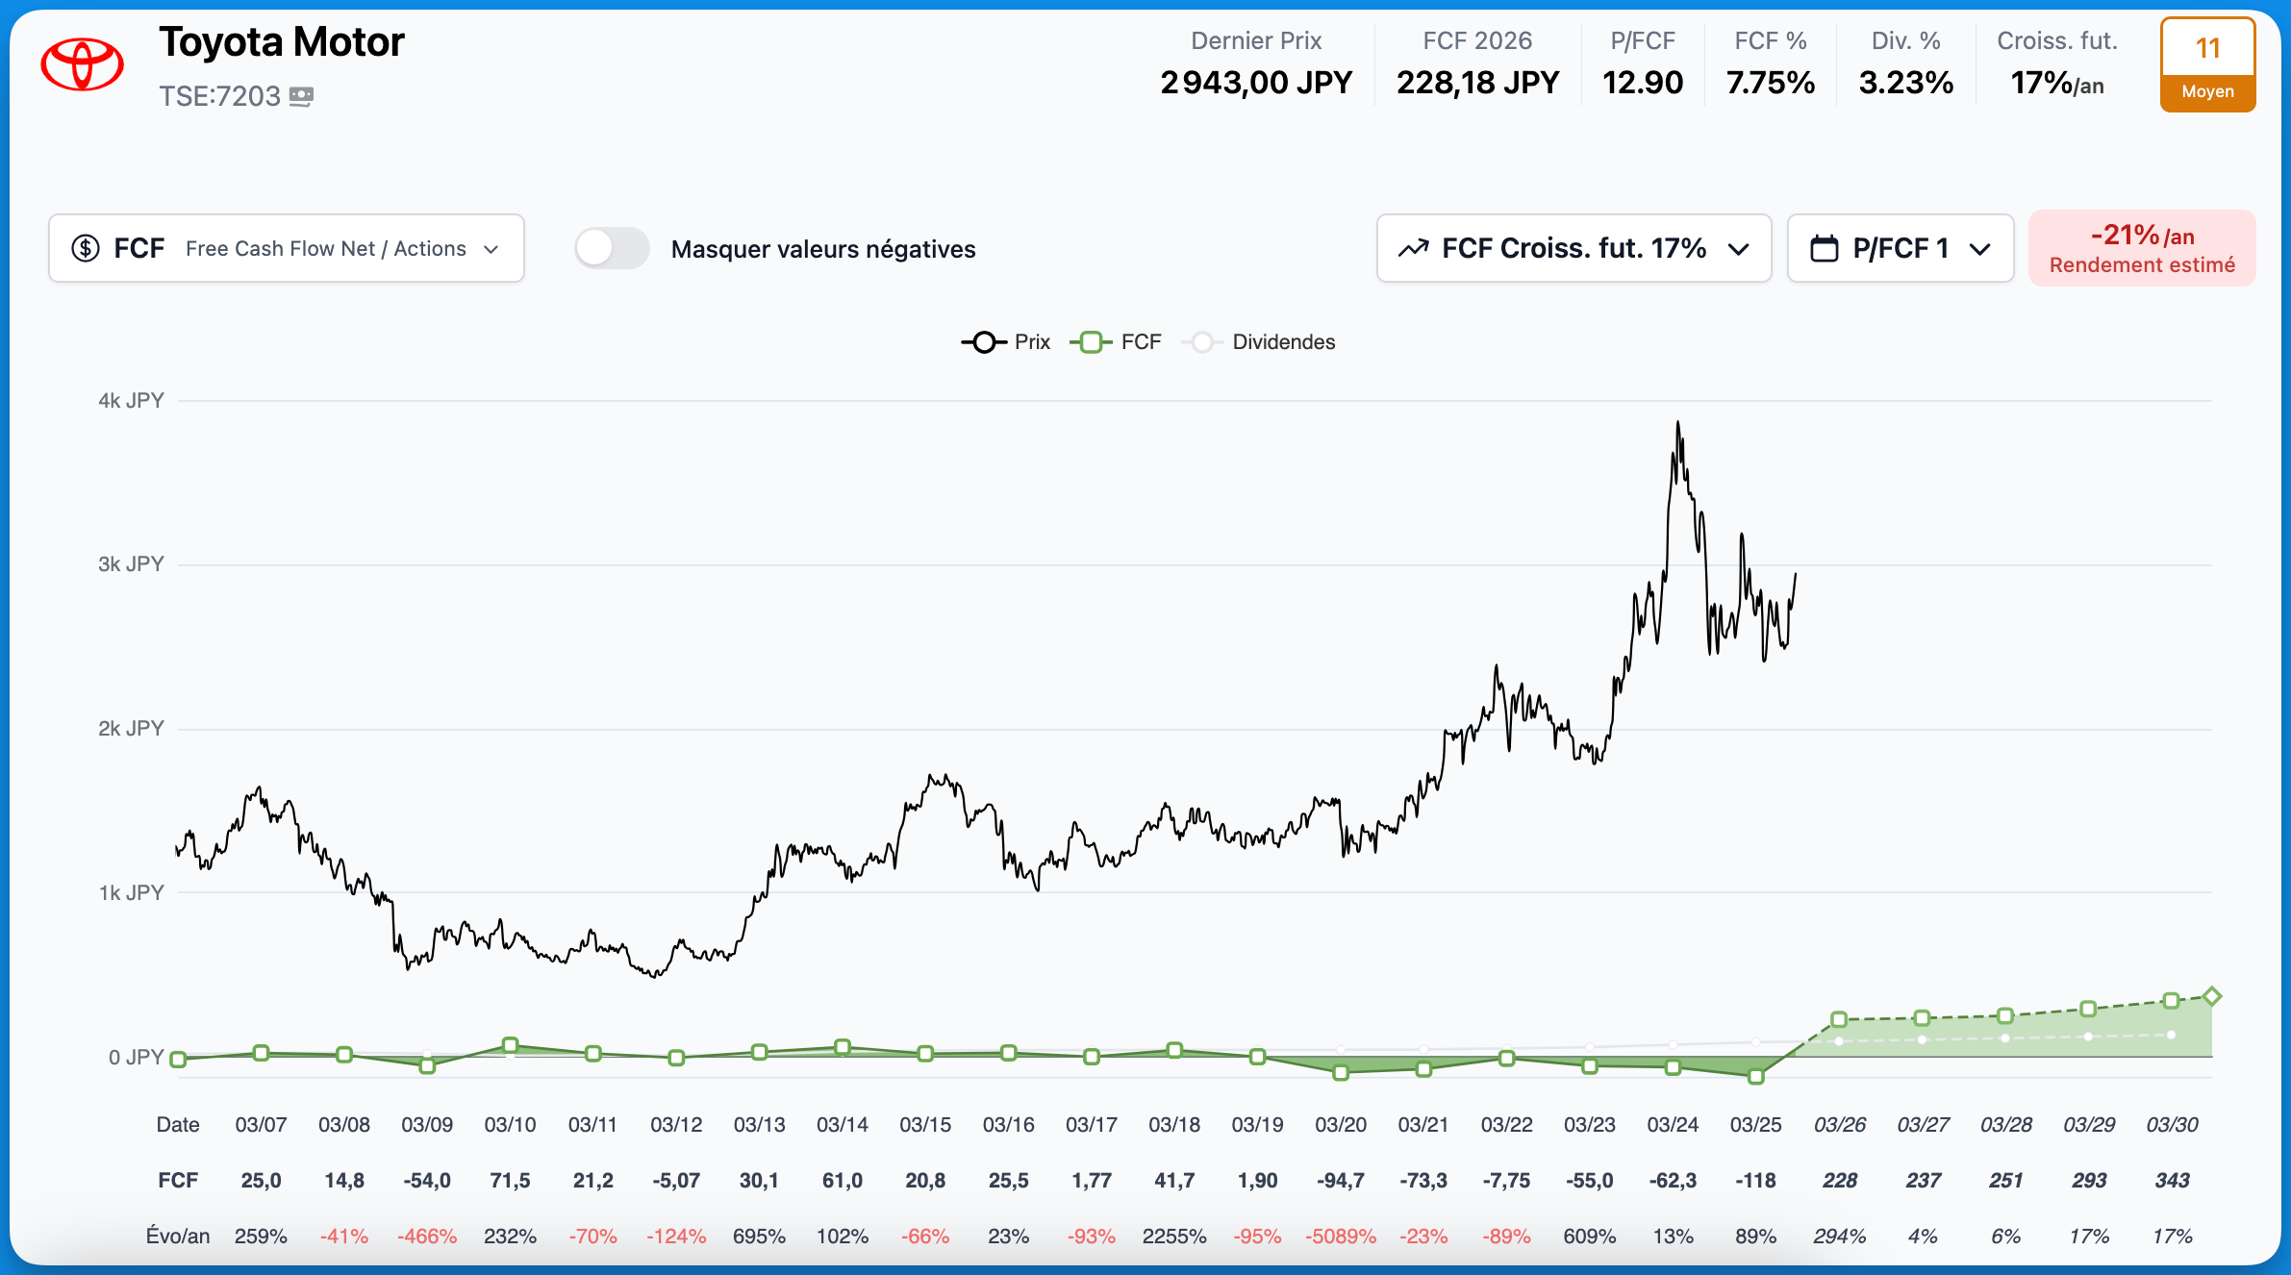Click the dollar-sign FCF icon
The width and height of the screenshot is (2291, 1275).
(86, 248)
